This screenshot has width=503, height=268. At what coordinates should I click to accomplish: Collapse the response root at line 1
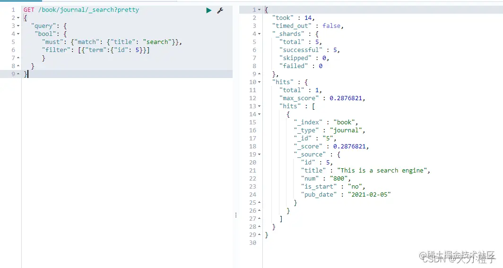[259, 10]
